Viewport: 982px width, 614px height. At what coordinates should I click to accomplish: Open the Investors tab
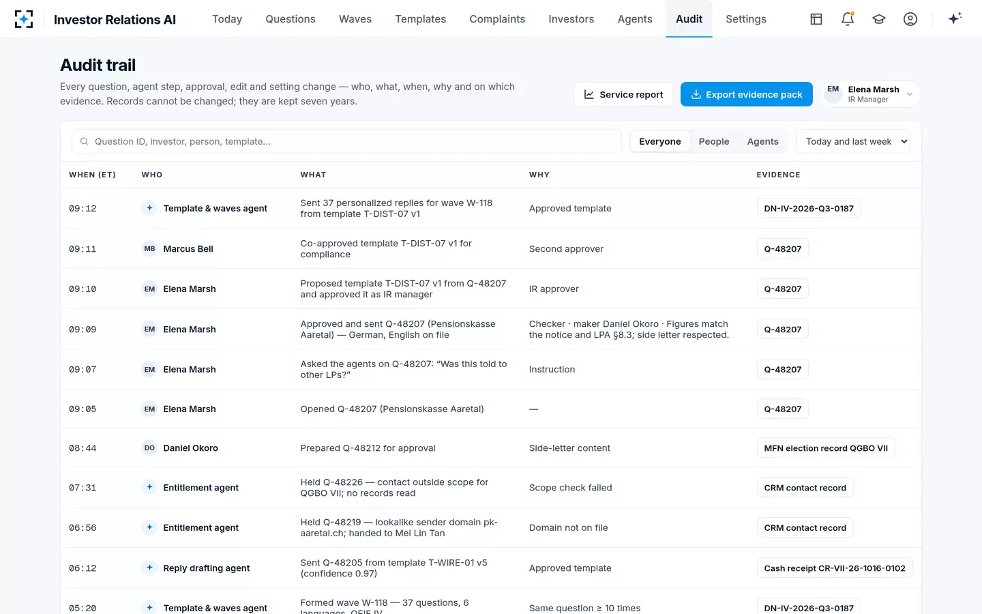[x=571, y=19]
